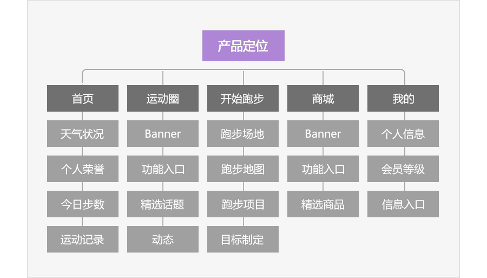The width and height of the screenshot is (487, 278).
Task: Select the 跑步场地 box
Action: (x=243, y=134)
